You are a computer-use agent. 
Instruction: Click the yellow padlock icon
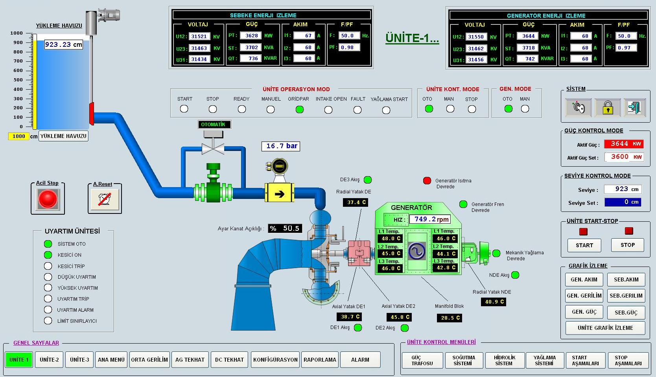tap(608, 107)
